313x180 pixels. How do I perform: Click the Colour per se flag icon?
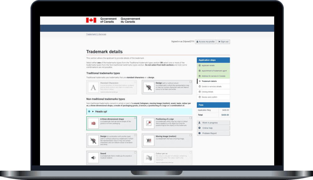tap(149, 158)
